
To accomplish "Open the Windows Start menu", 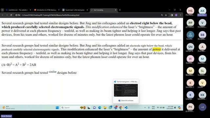I will pyautogui.click(x=57, y=108).
